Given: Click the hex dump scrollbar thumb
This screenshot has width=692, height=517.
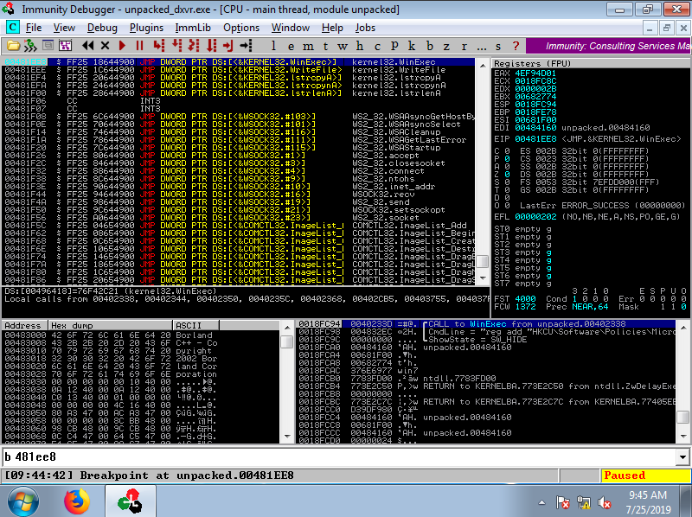Looking at the screenshot, I should [x=287, y=341].
